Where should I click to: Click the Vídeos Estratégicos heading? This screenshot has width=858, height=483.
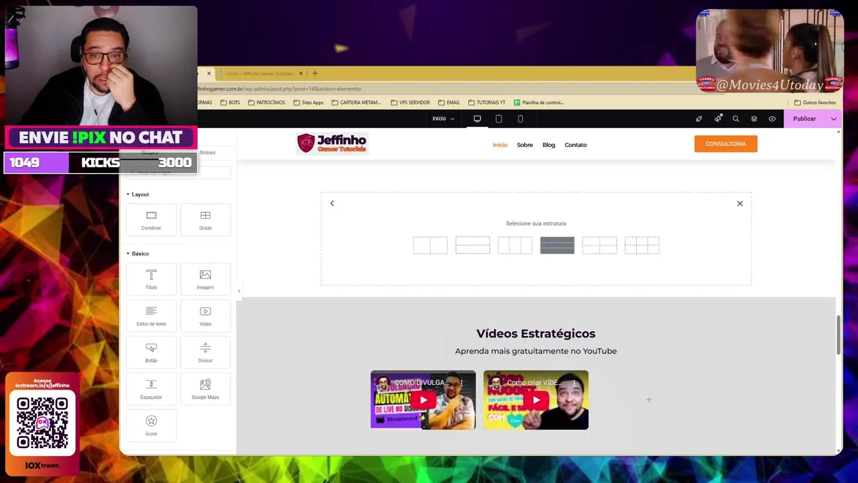tap(536, 333)
